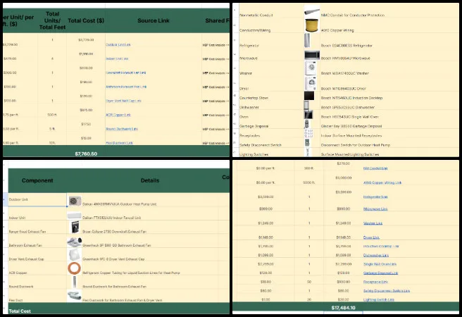Open the Washer Link

tap(373, 223)
